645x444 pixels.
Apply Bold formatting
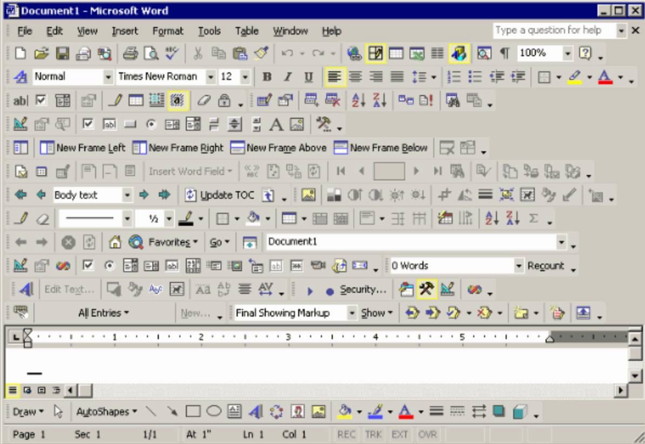267,77
